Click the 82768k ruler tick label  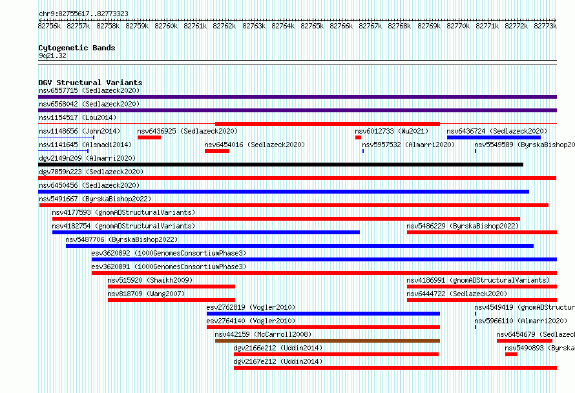click(399, 26)
